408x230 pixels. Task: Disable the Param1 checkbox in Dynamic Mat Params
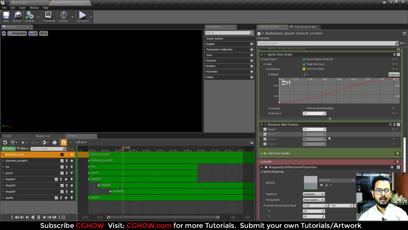(265, 129)
